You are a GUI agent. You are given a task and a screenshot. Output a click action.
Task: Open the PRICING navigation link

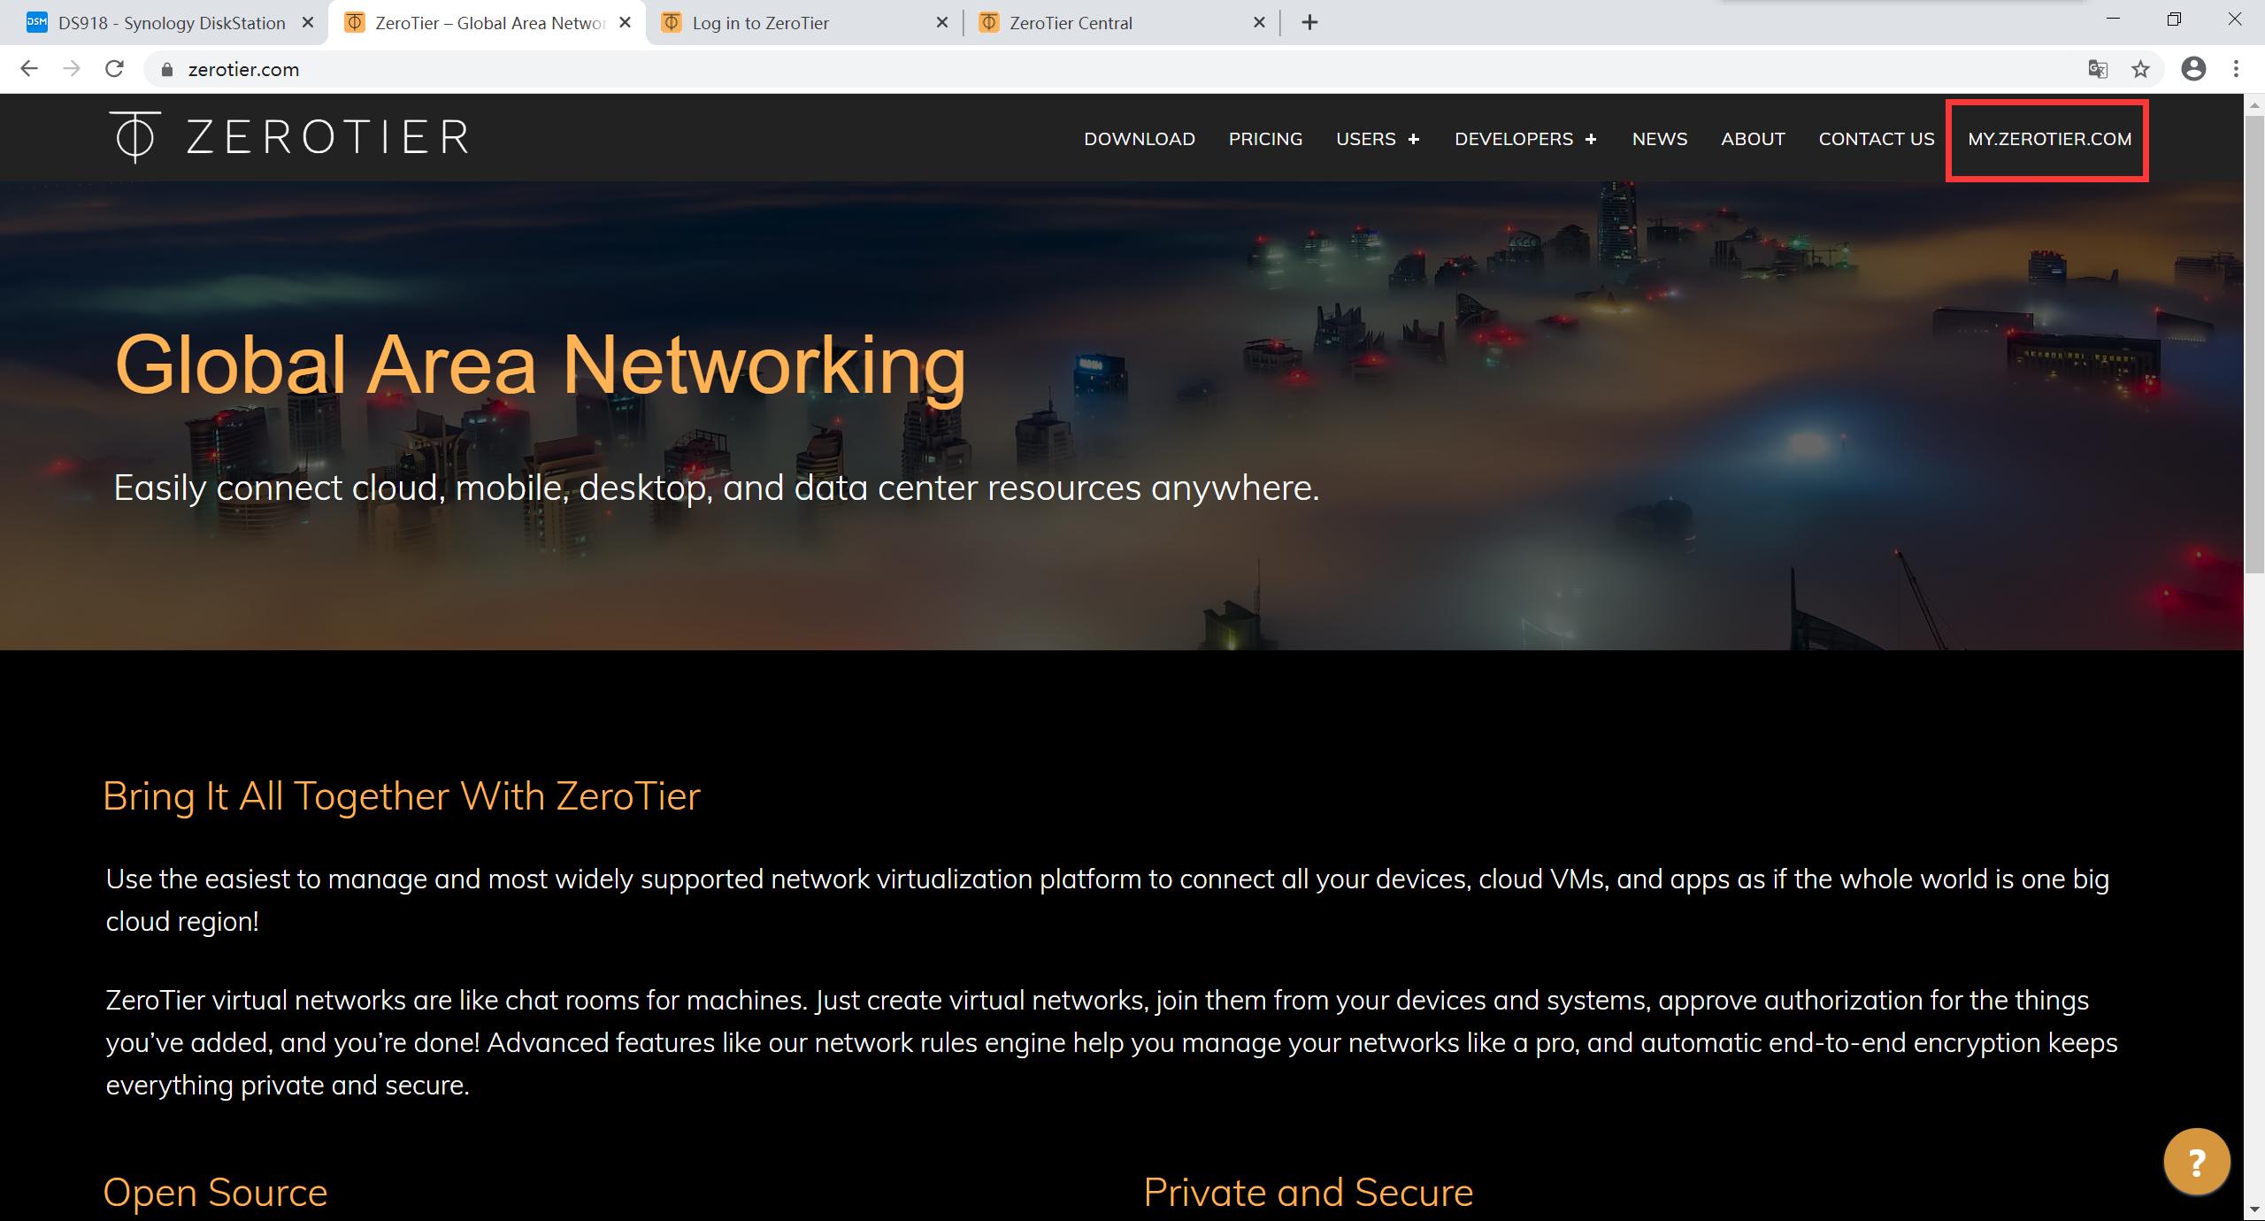point(1265,139)
